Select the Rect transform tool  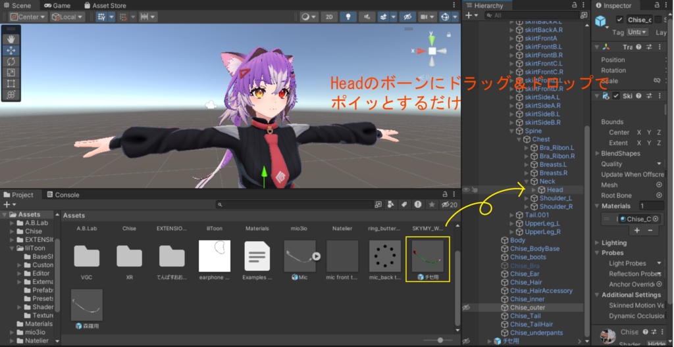[11, 83]
